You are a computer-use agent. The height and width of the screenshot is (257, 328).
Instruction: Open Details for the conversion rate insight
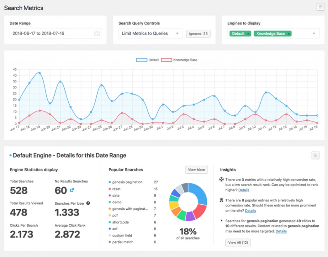click(244, 190)
